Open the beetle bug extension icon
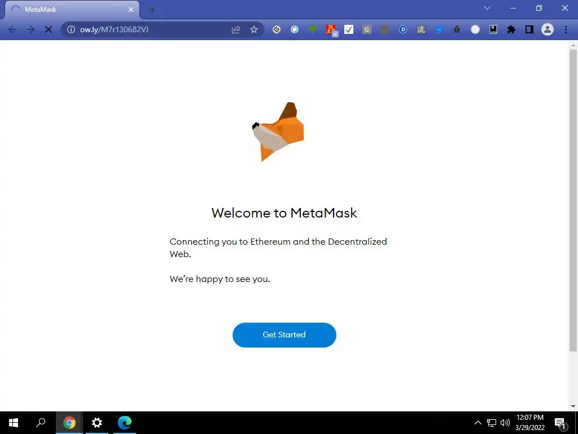Image resolution: width=578 pixels, height=434 pixels. coord(457,29)
